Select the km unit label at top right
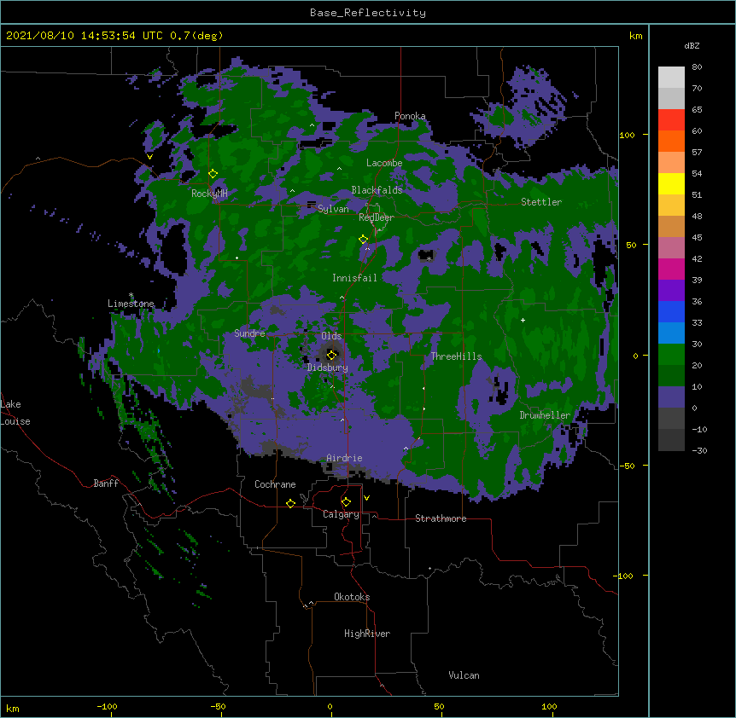This screenshot has height=718, width=736. [x=635, y=36]
